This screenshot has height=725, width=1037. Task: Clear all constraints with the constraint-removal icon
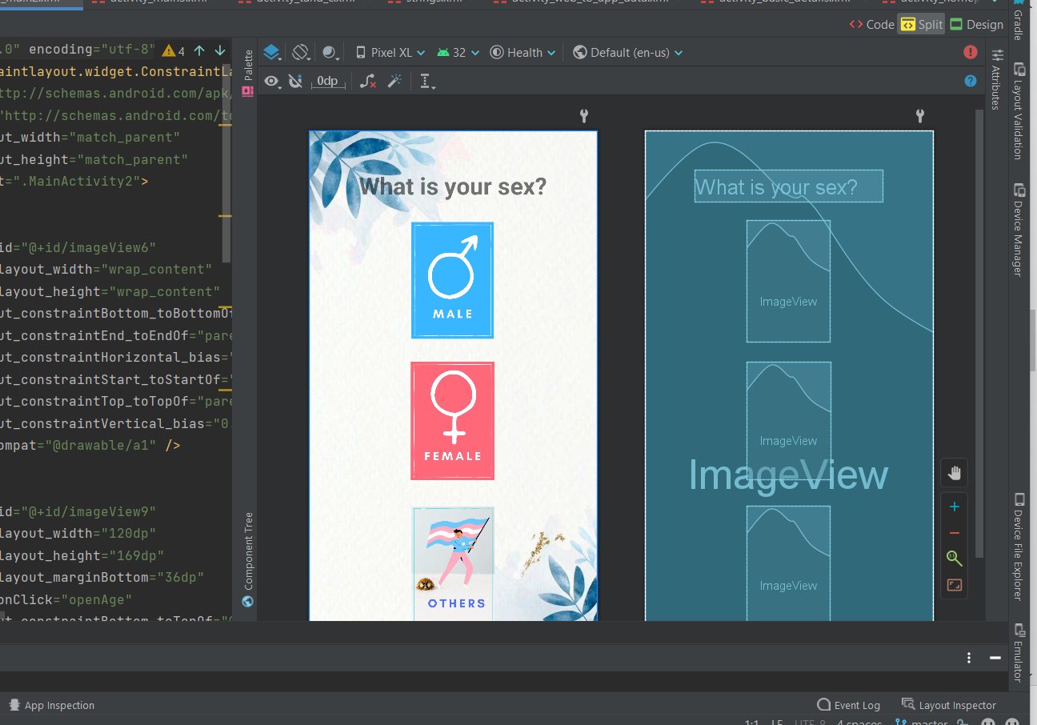(x=367, y=81)
